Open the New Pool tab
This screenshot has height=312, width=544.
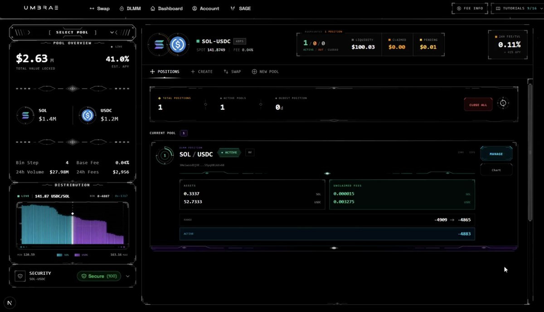265,72
